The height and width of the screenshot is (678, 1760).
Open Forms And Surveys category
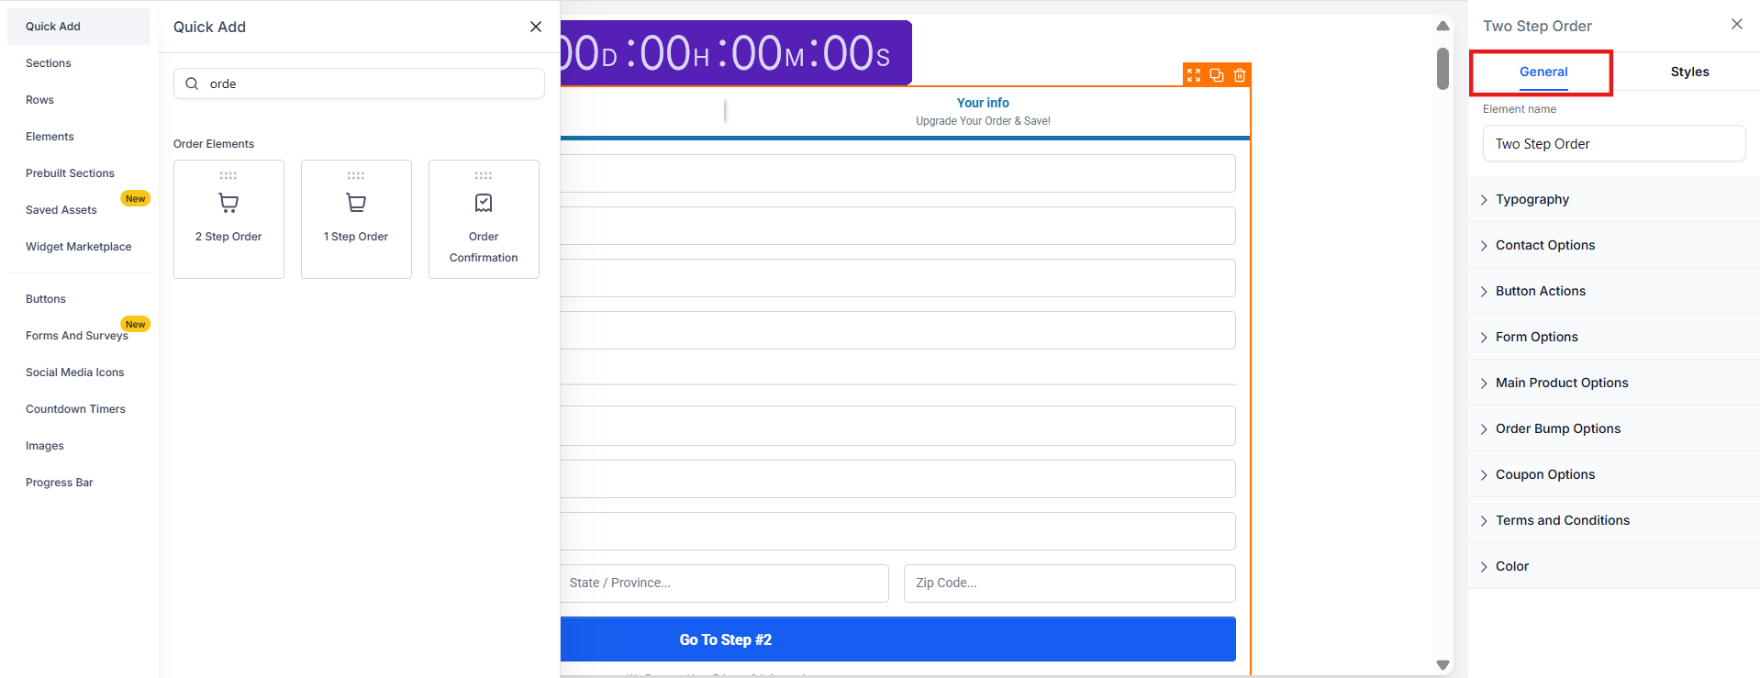tap(79, 336)
